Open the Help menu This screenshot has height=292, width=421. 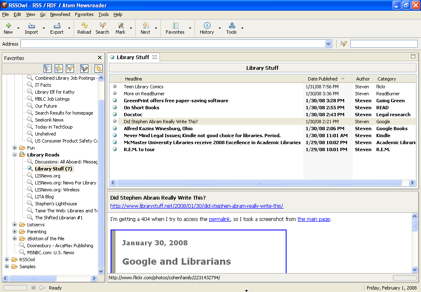[x=118, y=14]
